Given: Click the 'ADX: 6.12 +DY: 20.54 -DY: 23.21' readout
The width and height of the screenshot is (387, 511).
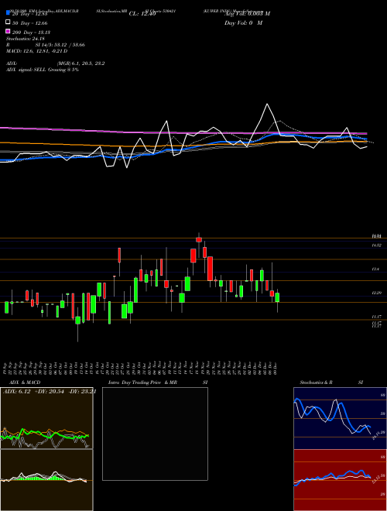Looking at the screenshot, I should point(50,392).
